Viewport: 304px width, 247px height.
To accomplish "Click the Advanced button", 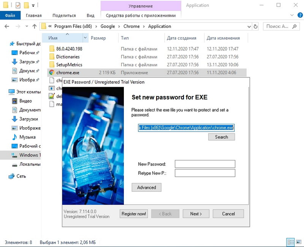I will pyautogui.click(x=146, y=187).
